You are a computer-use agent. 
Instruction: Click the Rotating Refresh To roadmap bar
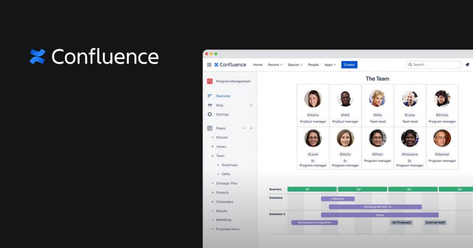(x=375, y=207)
